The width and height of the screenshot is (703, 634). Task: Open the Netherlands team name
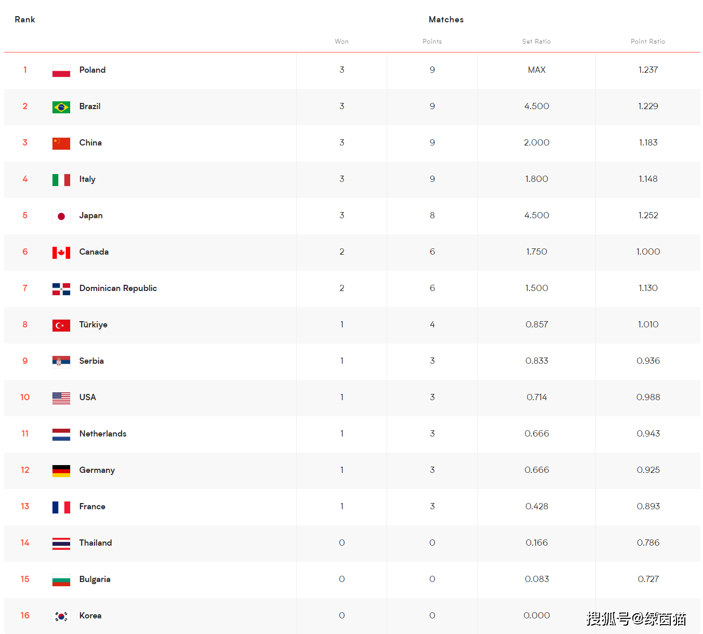(103, 434)
